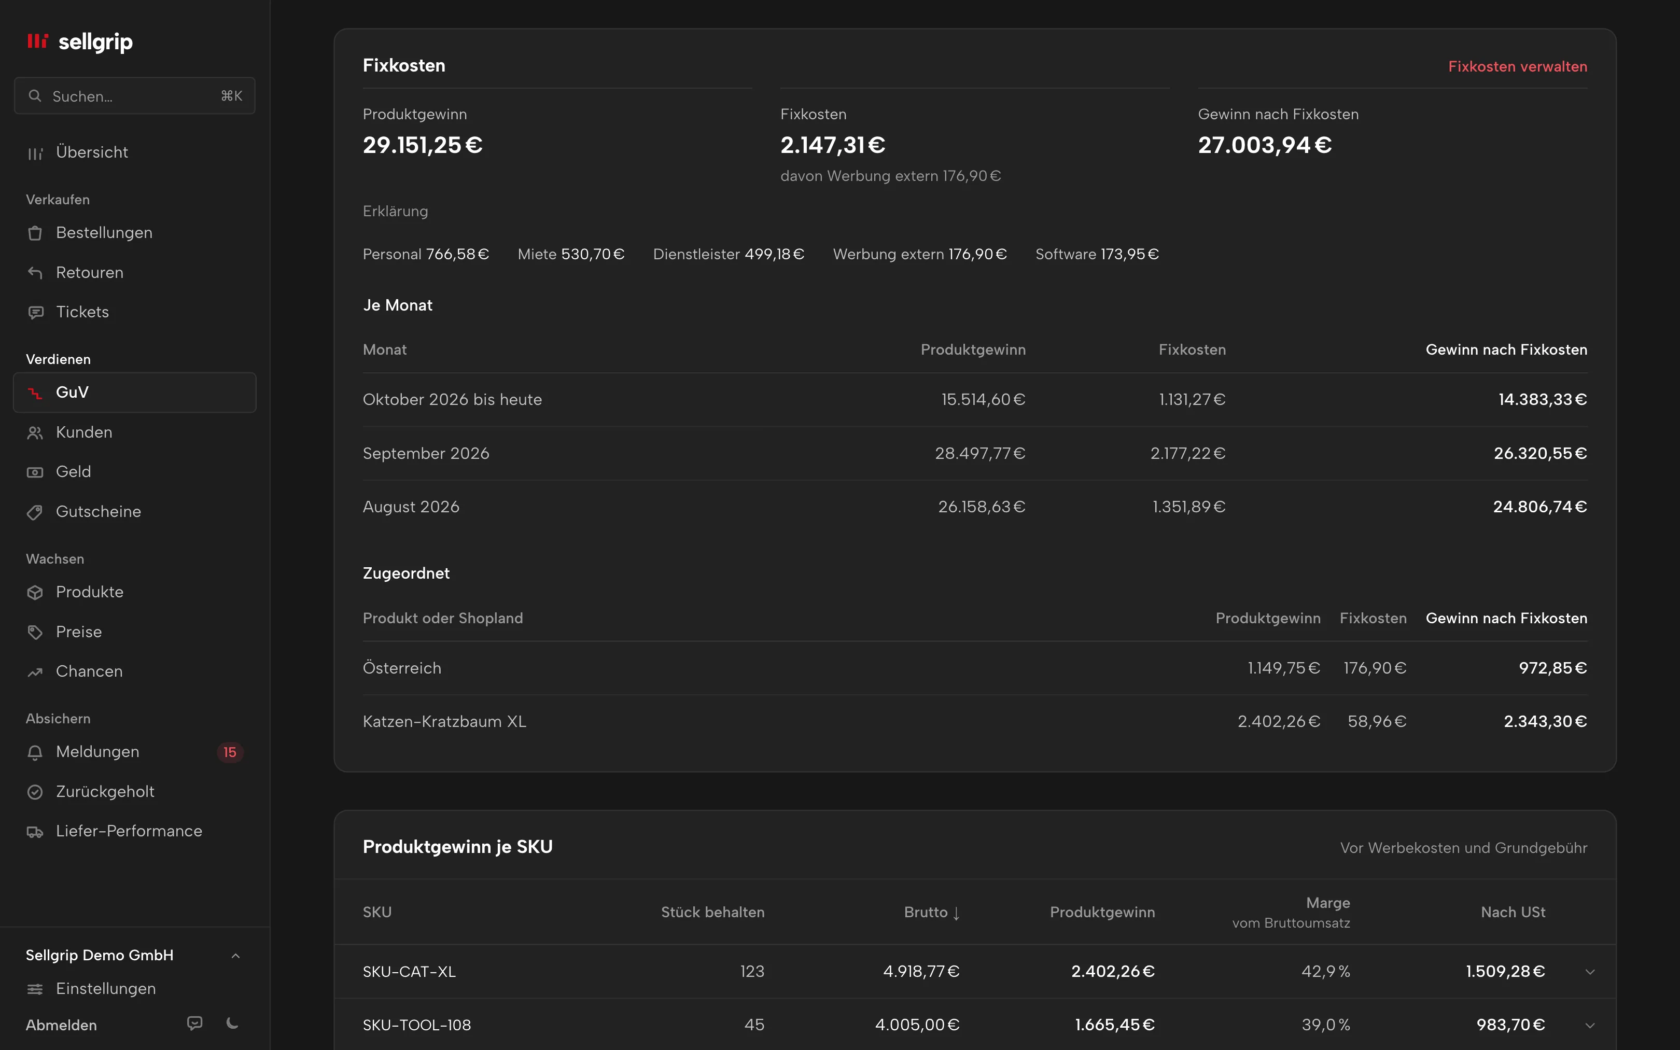Screen dimensions: 1680x1050
Task: Click the Liefer-Performance truck icon
Action: click(35, 832)
